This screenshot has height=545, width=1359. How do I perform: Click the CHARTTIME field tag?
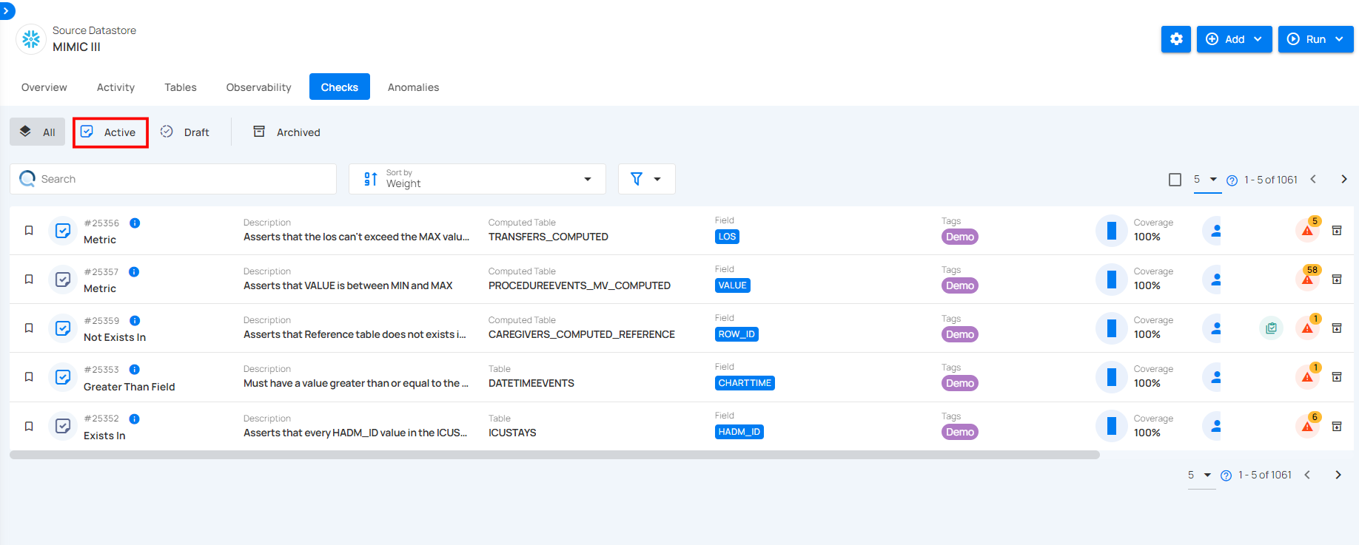tap(745, 383)
